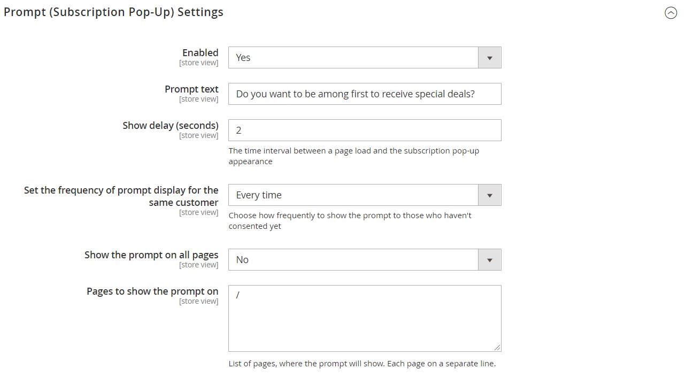Click the Enabled field label

pos(201,52)
